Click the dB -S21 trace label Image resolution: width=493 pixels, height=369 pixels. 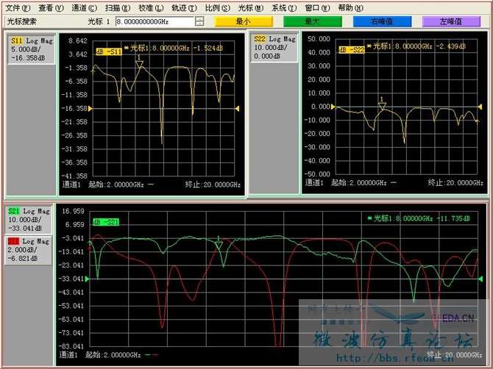point(106,222)
